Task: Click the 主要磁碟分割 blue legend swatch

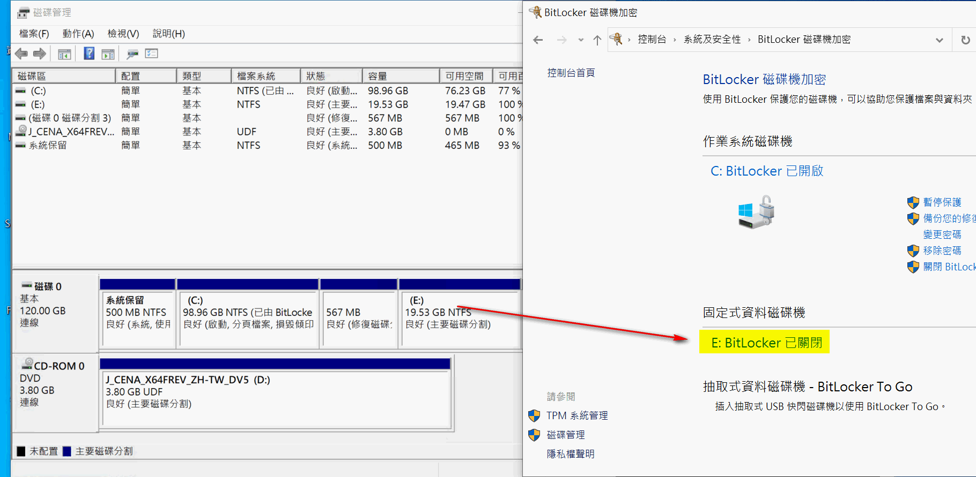Action: point(67,451)
